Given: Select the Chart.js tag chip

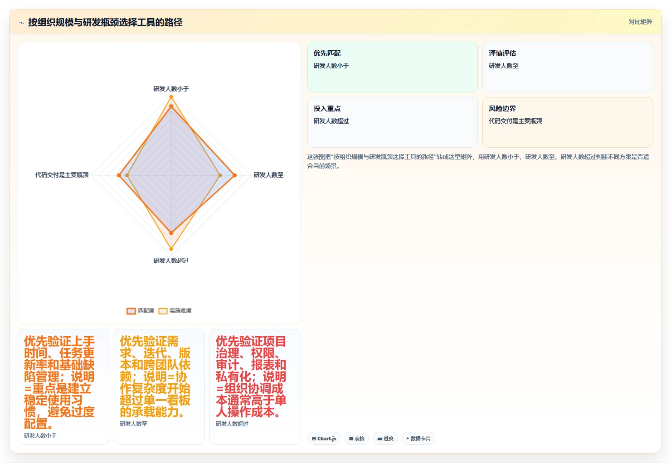Looking at the screenshot, I should (324, 439).
